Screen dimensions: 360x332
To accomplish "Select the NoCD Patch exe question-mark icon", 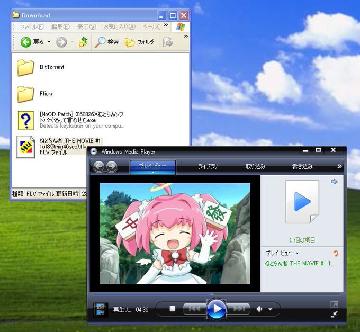I will pos(26,120).
